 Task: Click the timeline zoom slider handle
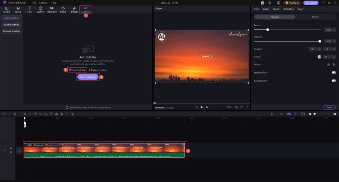point(315,114)
